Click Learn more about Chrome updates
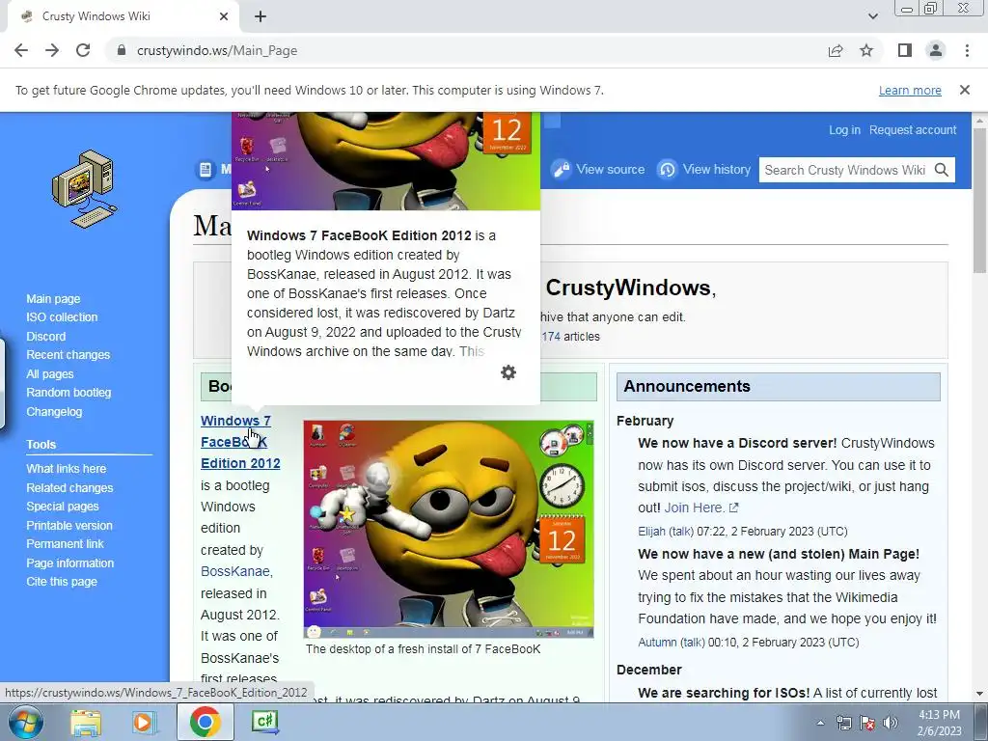Screen dimensions: 988x741 pos(910,90)
